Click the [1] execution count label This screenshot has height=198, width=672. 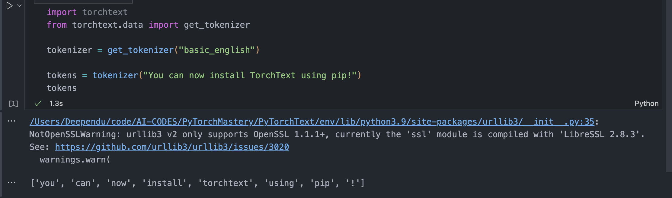pos(14,104)
